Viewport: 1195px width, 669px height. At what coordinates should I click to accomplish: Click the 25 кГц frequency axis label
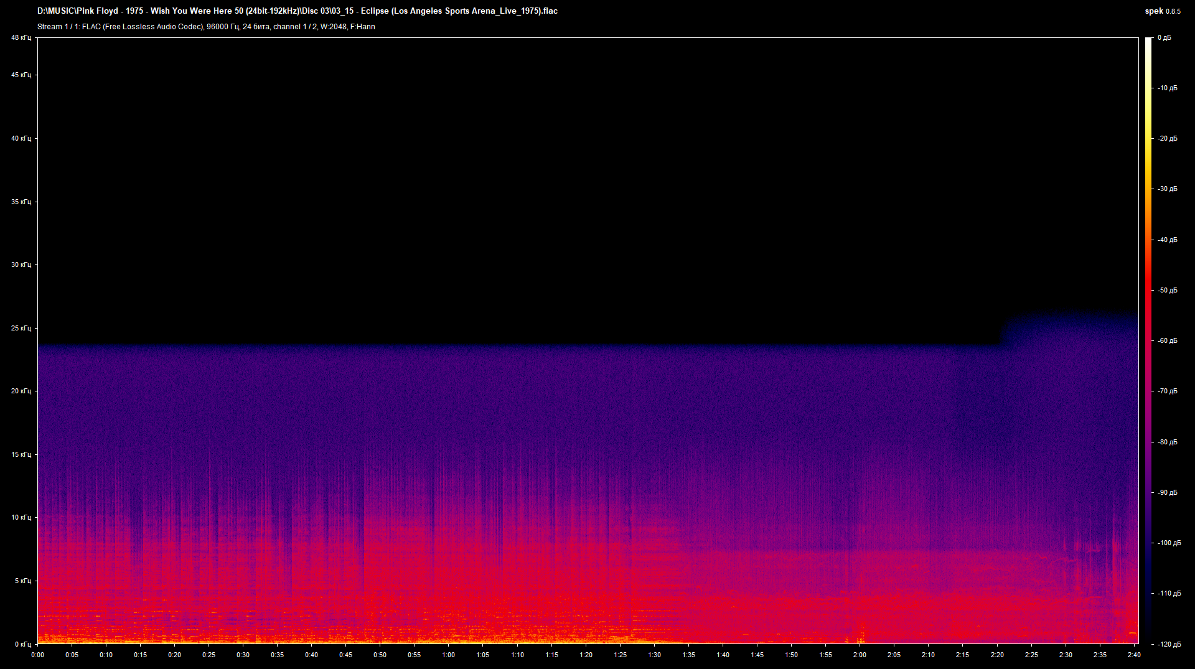point(21,328)
